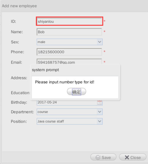Click the Close button with X icon
148x164 pixels.
point(133,157)
